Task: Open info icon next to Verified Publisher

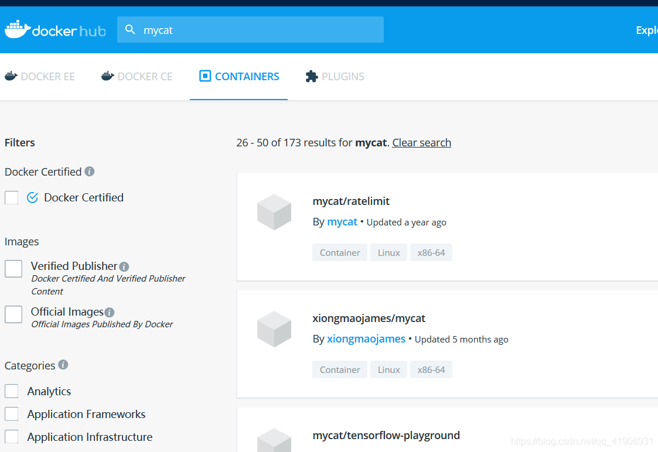Action: click(x=124, y=266)
